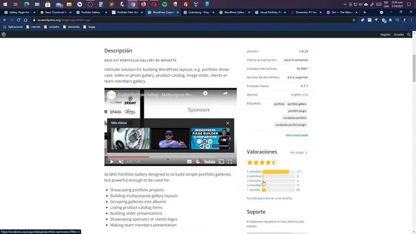Click the 'English (US)' language link
The image size is (416, 234).
pyautogui.click(x=300, y=95)
